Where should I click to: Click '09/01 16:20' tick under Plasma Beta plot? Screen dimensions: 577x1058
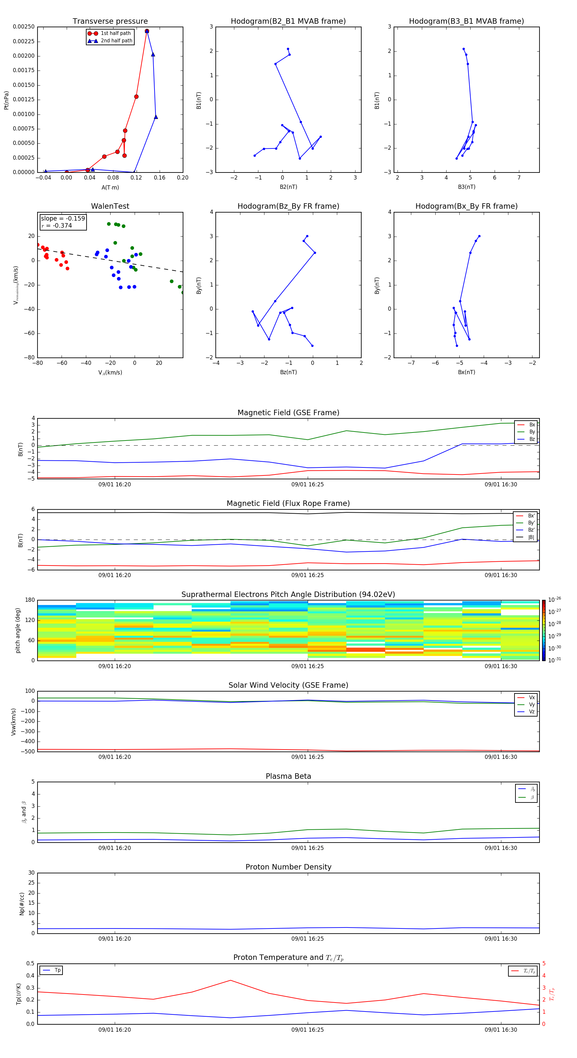[114, 848]
